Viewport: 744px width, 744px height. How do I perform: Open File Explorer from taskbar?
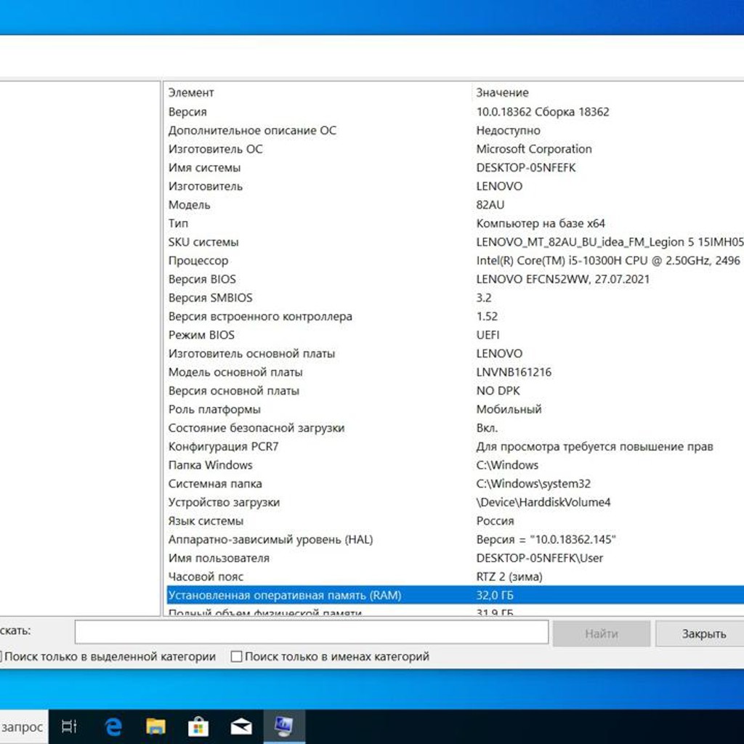tap(155, 727)
